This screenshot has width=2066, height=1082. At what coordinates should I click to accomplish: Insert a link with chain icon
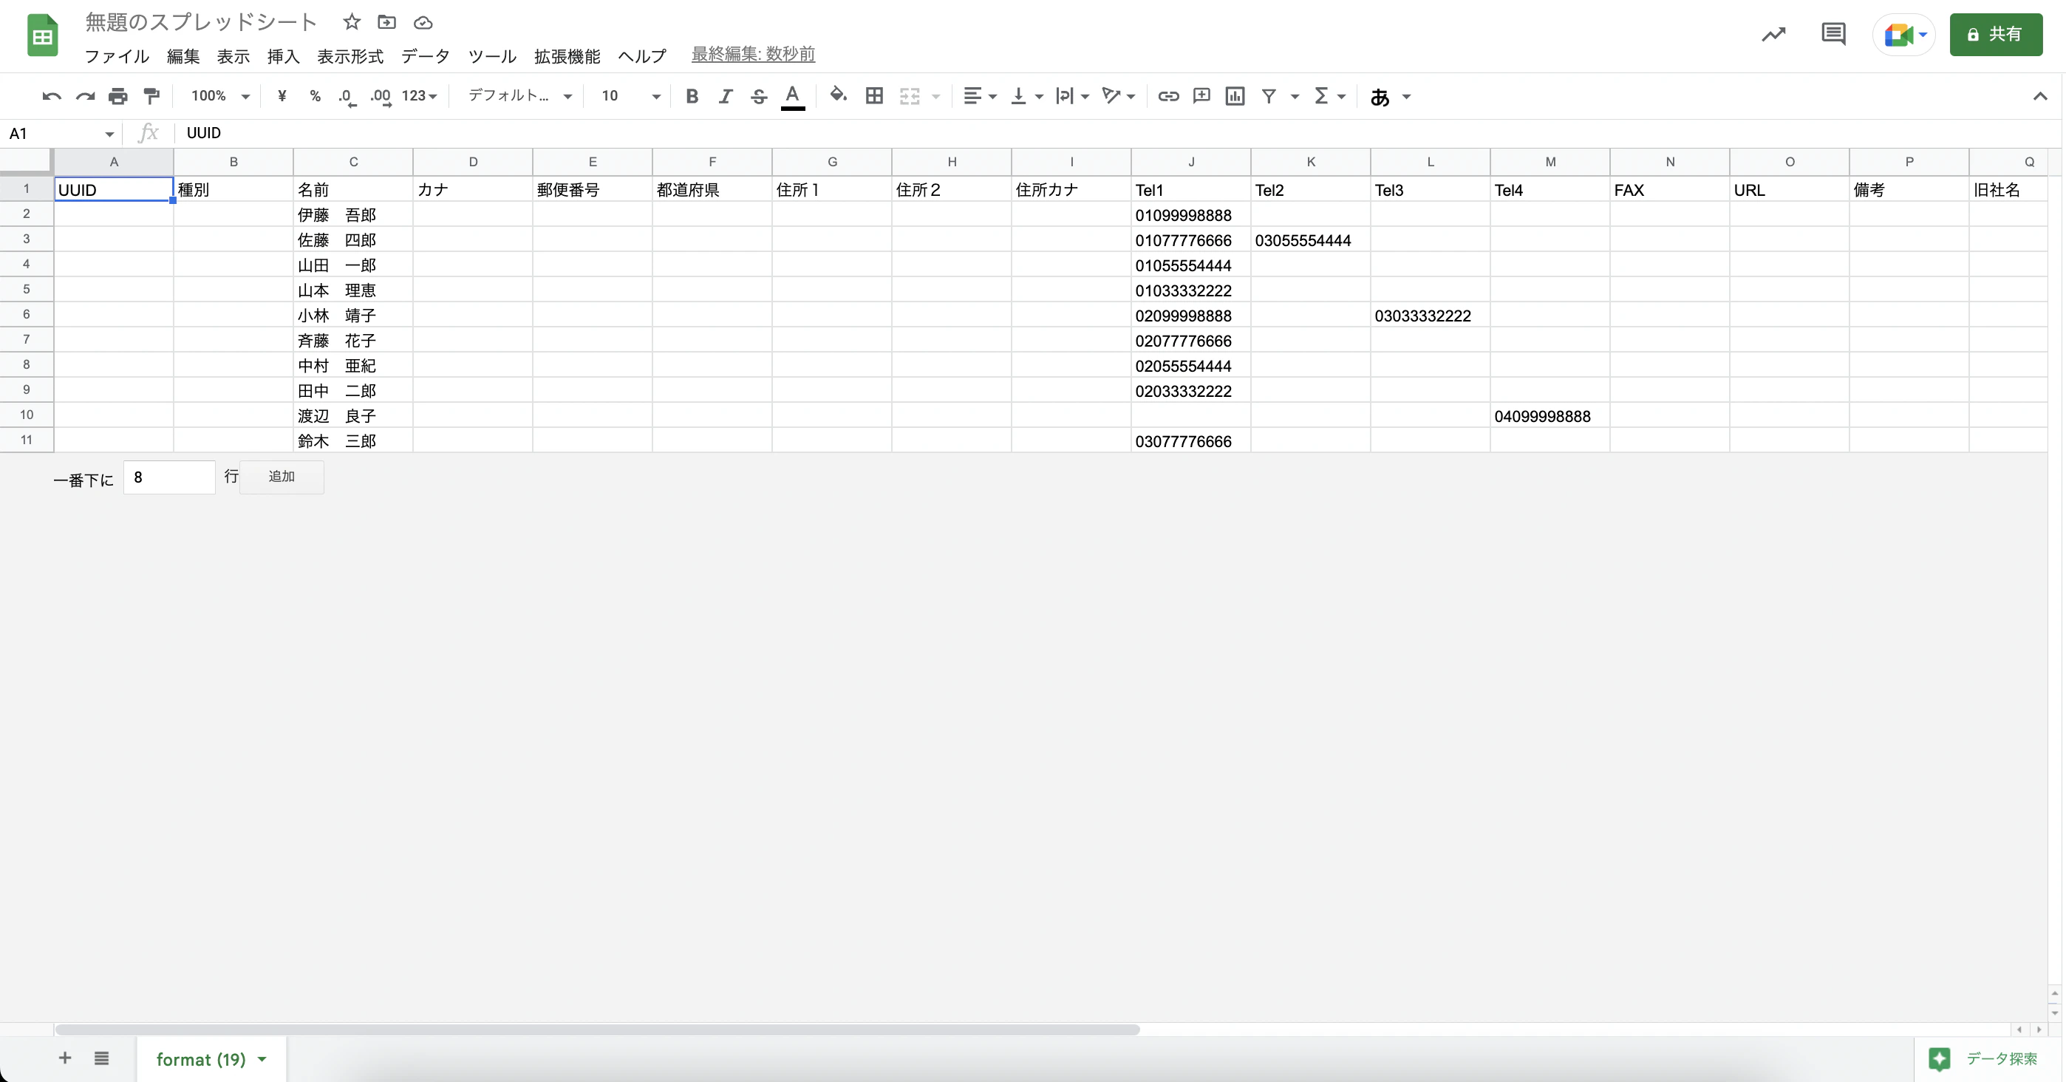pyautogui.click(x=1167, y=96)
